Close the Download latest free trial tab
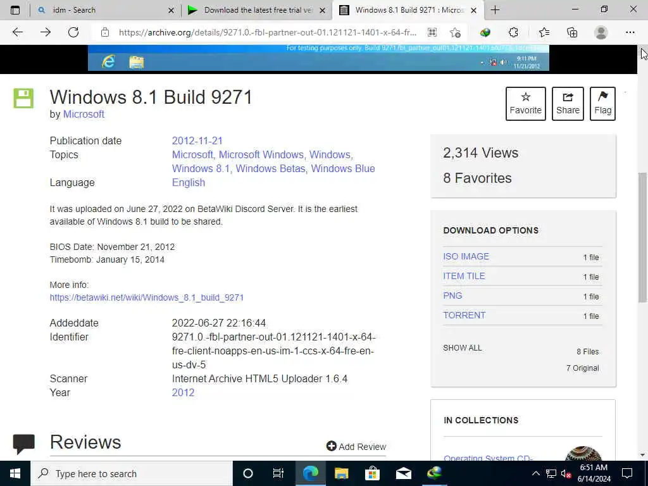Viewport: 648px width, 486px height. click(x=323, y=10)
